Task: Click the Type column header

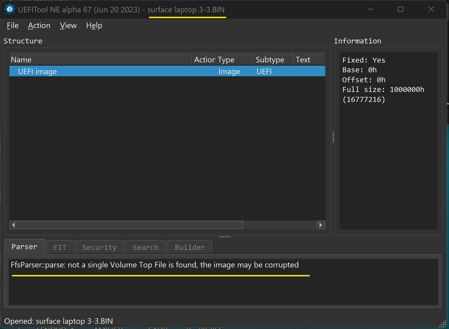Action: (234, 60)
